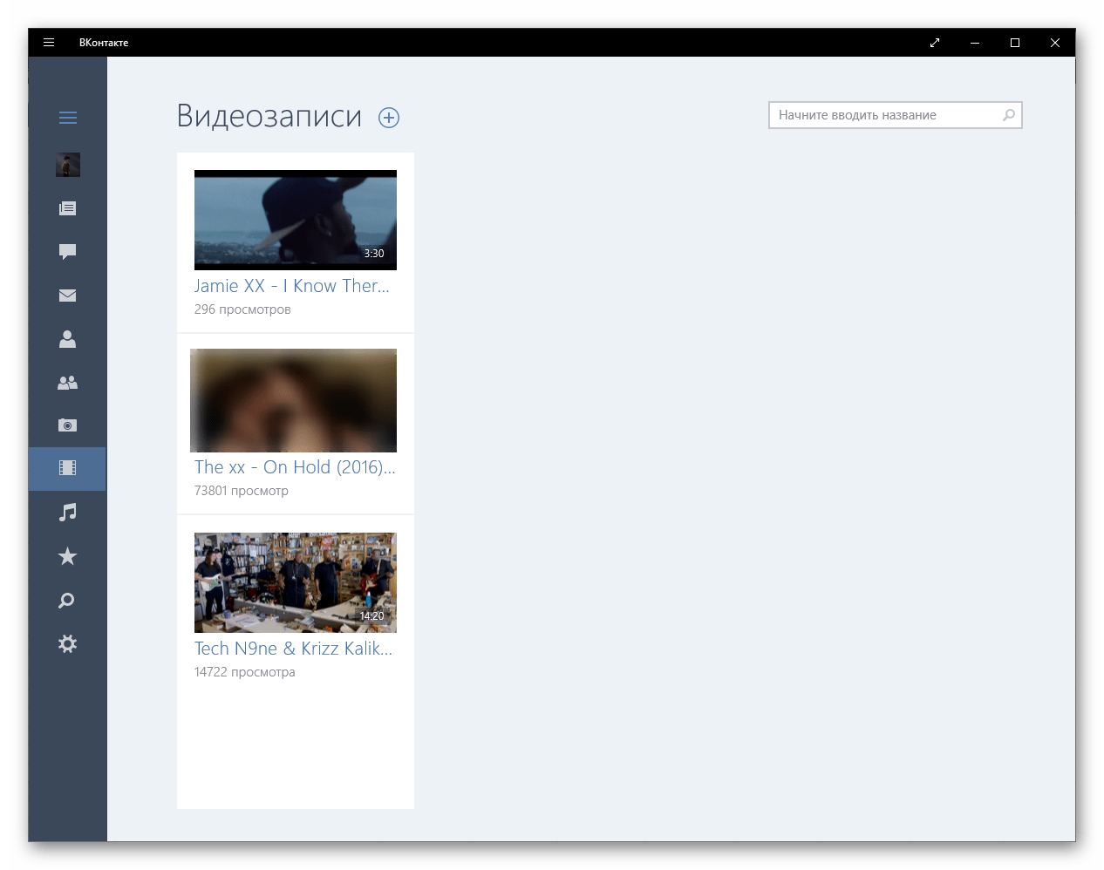Open settings gear icon
The image size is (1104, 870).
pyautogui.click(x=68, y=643)
